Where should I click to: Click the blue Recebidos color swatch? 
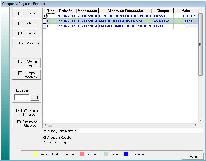(126, 154)
